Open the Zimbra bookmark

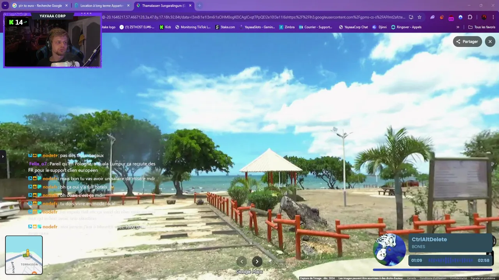(287, 27)
